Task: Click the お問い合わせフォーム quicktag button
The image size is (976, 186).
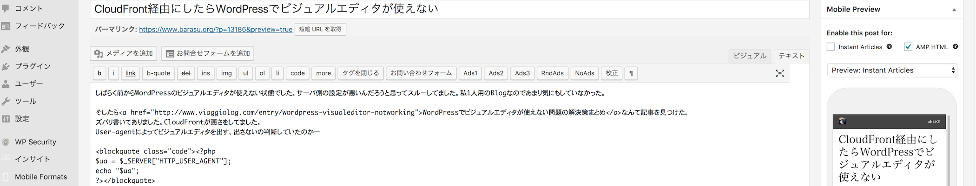Action: tap(421, 73)
